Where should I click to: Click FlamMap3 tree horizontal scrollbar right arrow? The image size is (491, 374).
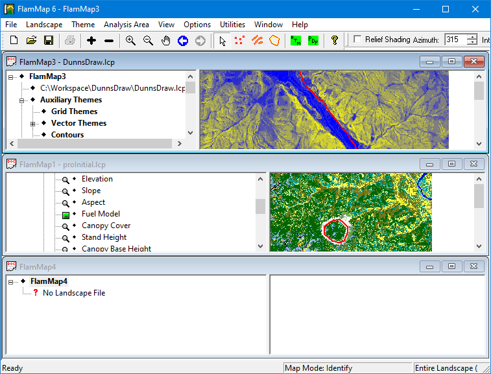(x=180, y=144)
